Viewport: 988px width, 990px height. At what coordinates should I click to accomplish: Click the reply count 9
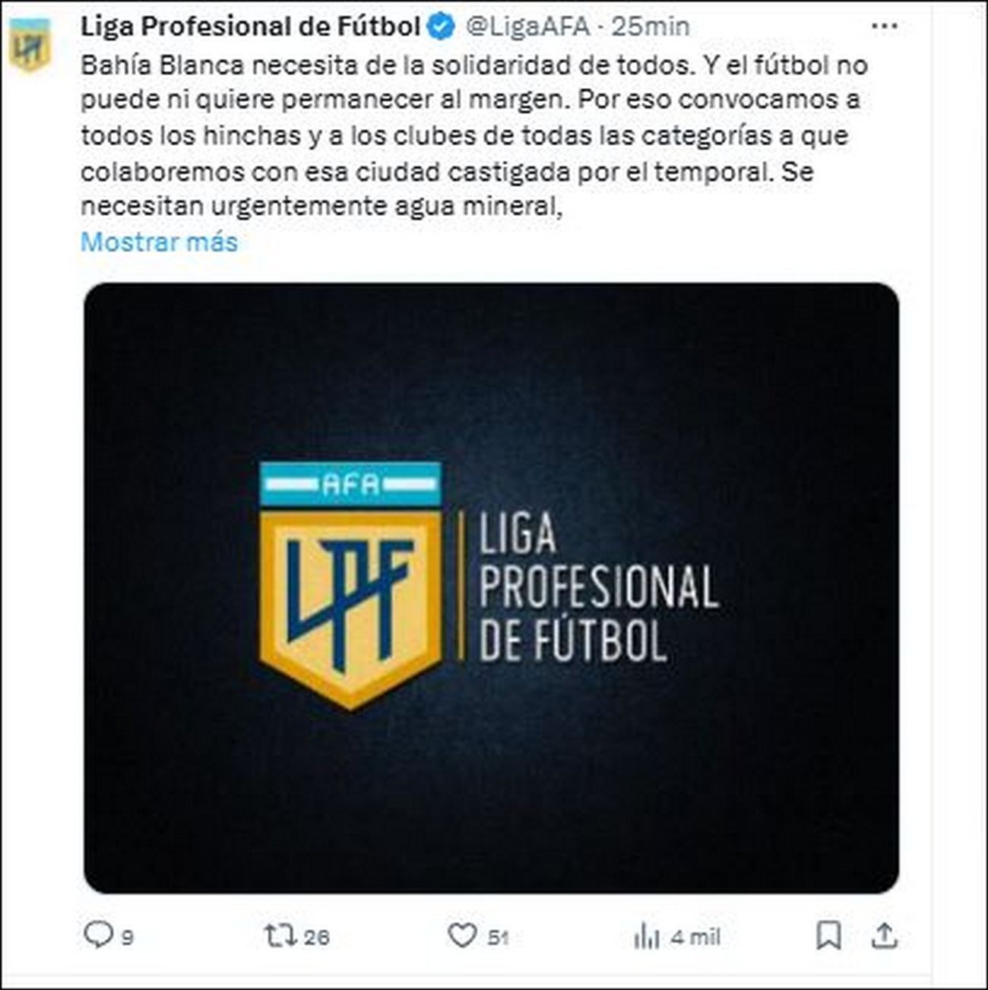128,937
